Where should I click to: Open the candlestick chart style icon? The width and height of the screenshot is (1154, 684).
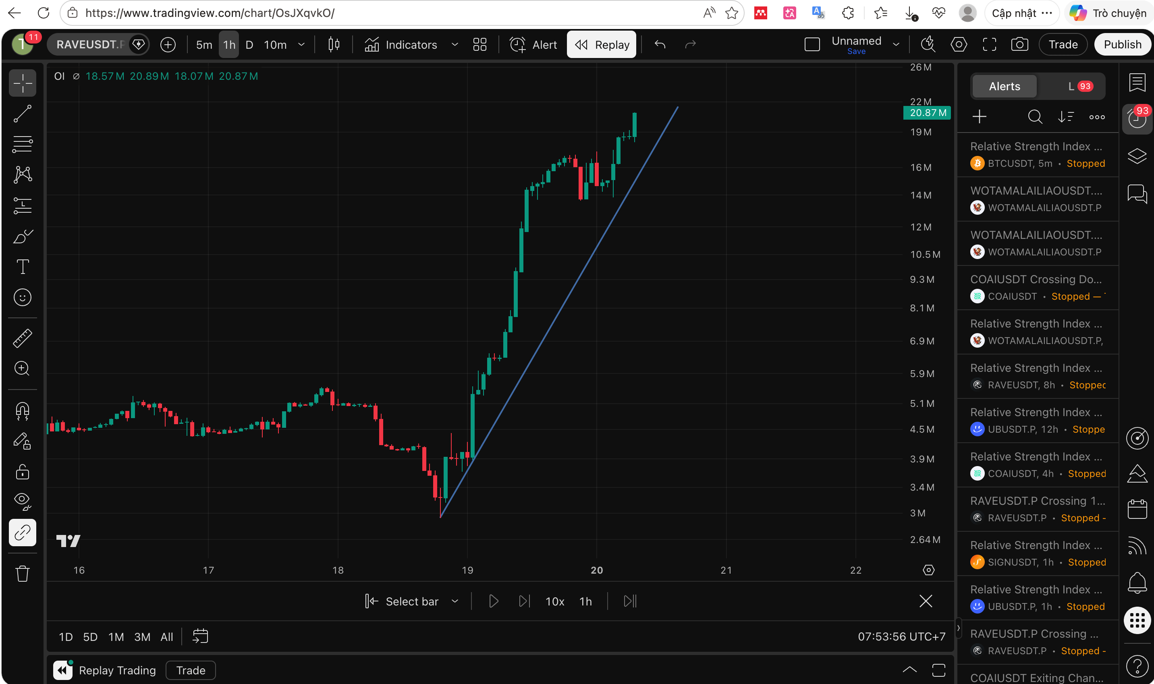pyautogui.click(x=334, y=44)
